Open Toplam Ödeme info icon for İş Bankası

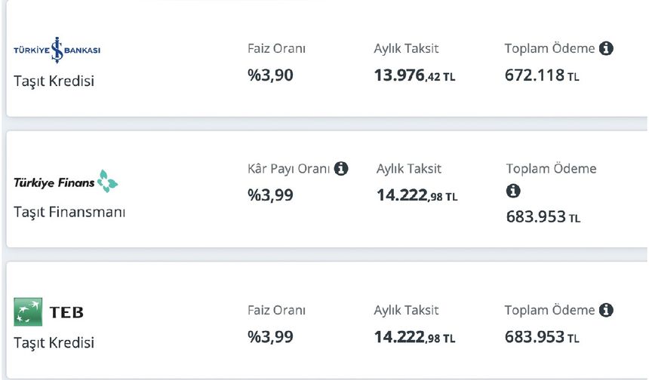606,49
